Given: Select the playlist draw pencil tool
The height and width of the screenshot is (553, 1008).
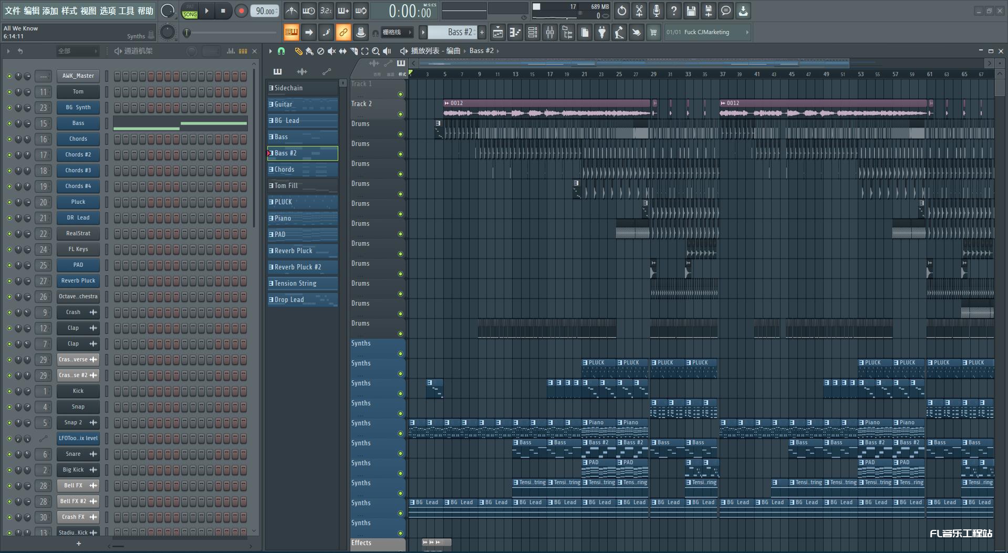Looking at the screenshot, I should coord(298,51).
